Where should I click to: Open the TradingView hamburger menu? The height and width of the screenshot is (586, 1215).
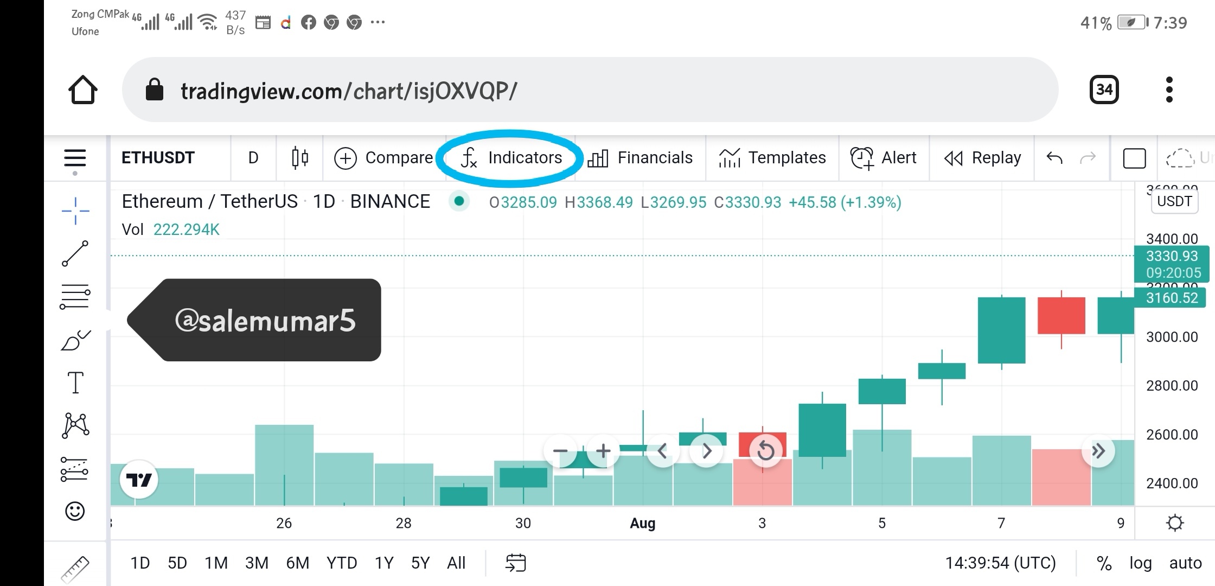75,158
